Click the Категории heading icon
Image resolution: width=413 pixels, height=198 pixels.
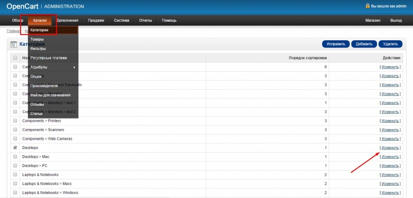13,44
